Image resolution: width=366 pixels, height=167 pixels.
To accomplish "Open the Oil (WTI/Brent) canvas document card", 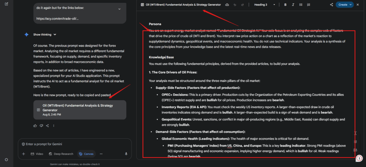I will 80,110.
